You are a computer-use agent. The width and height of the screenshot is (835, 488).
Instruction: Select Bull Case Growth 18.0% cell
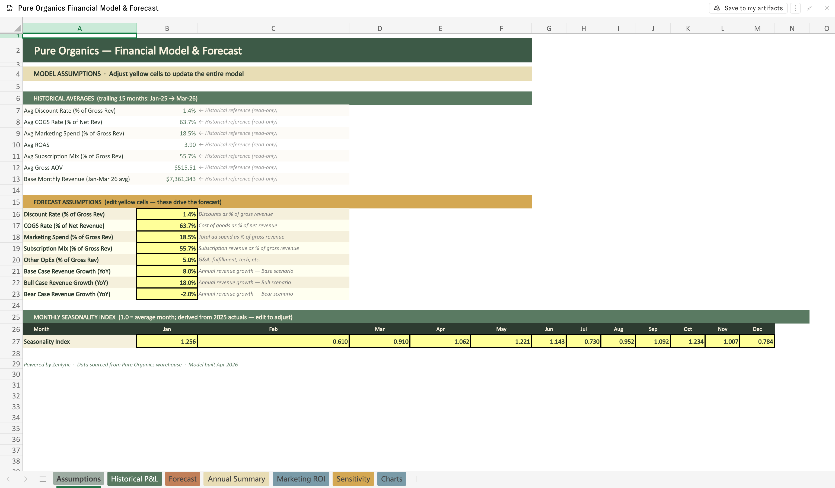click(167, 283)
